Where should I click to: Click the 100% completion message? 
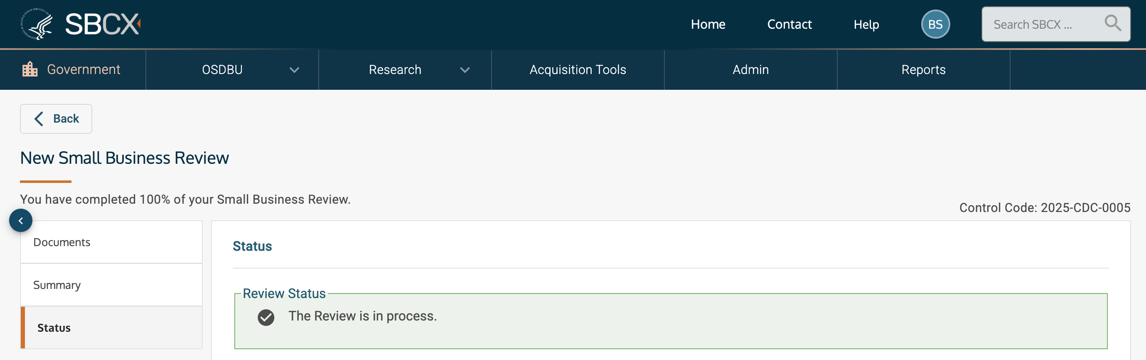(x=185, y=200)
